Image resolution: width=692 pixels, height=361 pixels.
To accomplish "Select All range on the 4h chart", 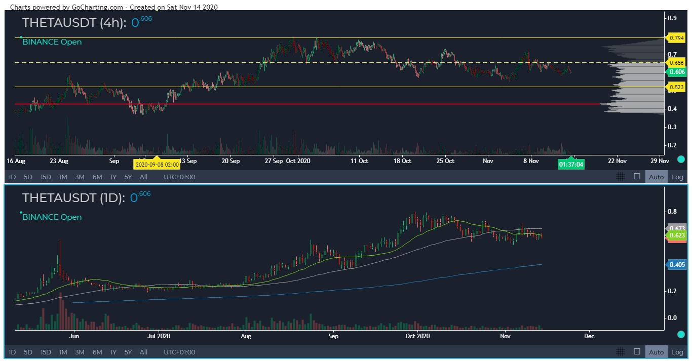I will (x=143, y=177).
